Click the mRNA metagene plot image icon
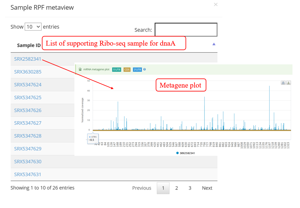The height and width of the screenshot is (208, 300). (x=80, y=69)
